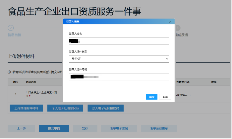Click the 取消 button in dialog
Viewport: 232px width, 139px height.
click(x=165, y=97)
